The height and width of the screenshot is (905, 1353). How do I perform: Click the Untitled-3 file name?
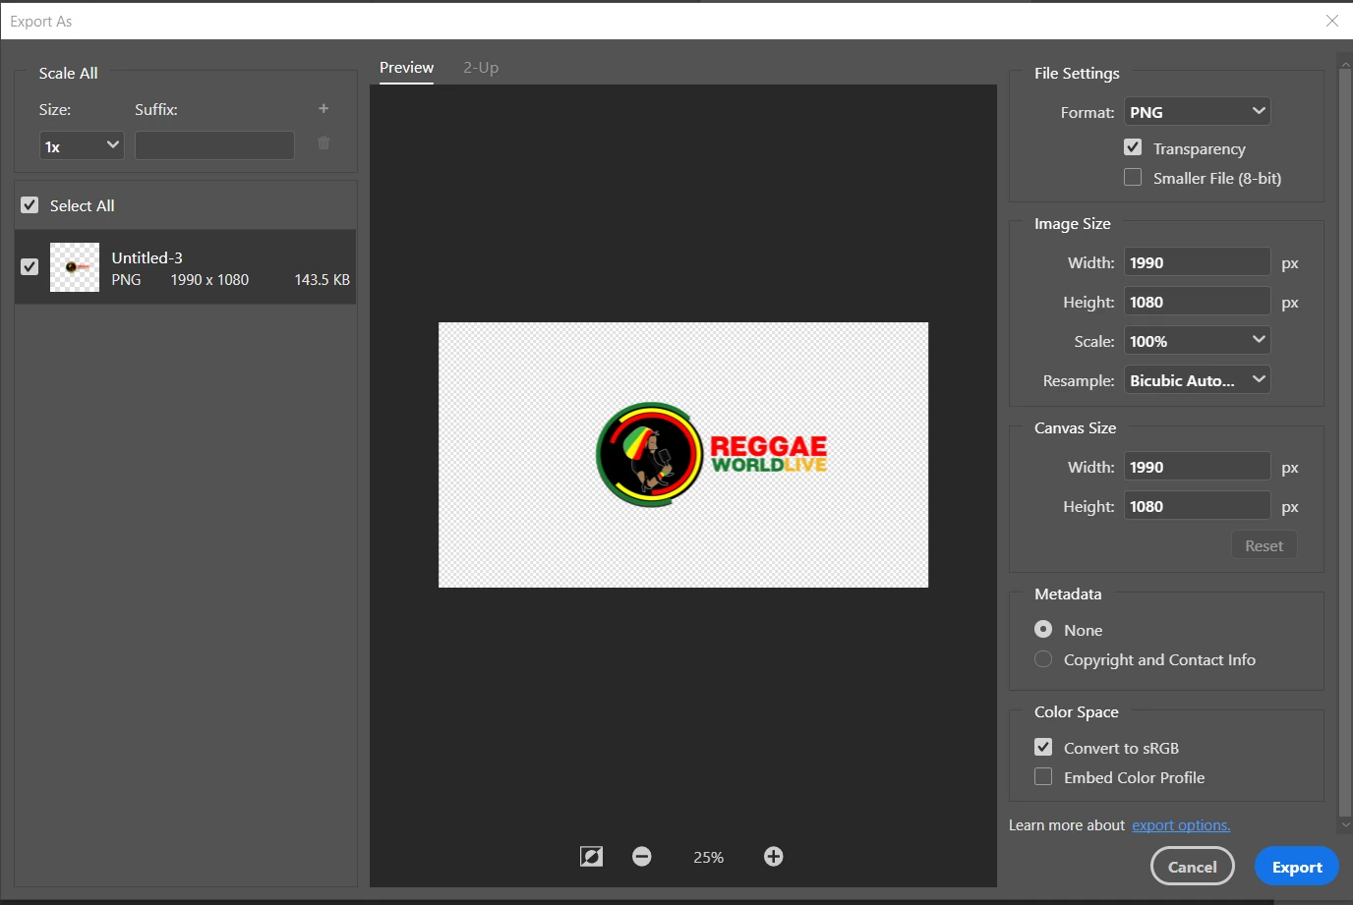click(147, 257)
